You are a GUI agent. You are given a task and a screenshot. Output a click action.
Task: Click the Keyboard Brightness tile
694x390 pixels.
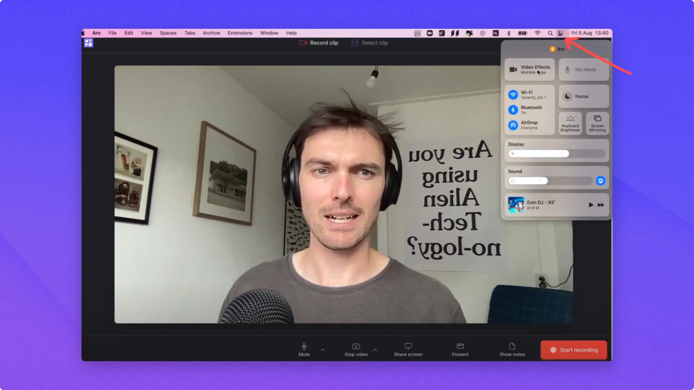570,123
